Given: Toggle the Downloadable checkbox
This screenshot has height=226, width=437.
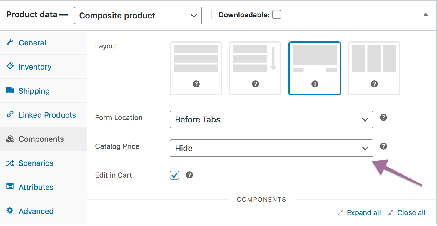Looking at the screenshot, I should 276,14.
